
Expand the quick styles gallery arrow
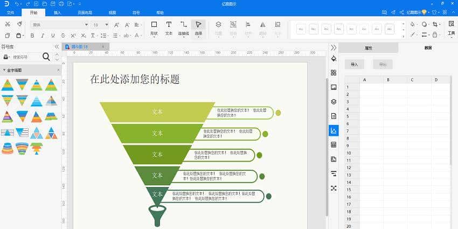tap(404, 36)
